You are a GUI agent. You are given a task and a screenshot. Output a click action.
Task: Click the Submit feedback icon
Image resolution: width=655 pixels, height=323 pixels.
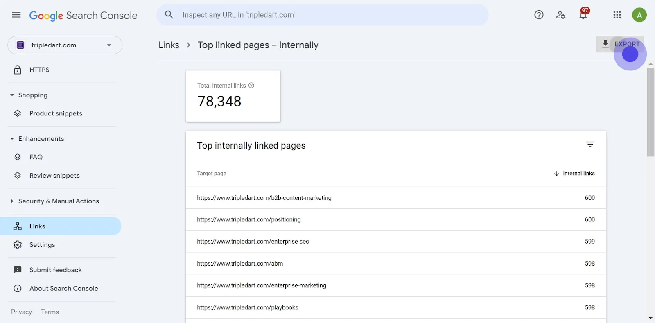[x=18, y=270]
